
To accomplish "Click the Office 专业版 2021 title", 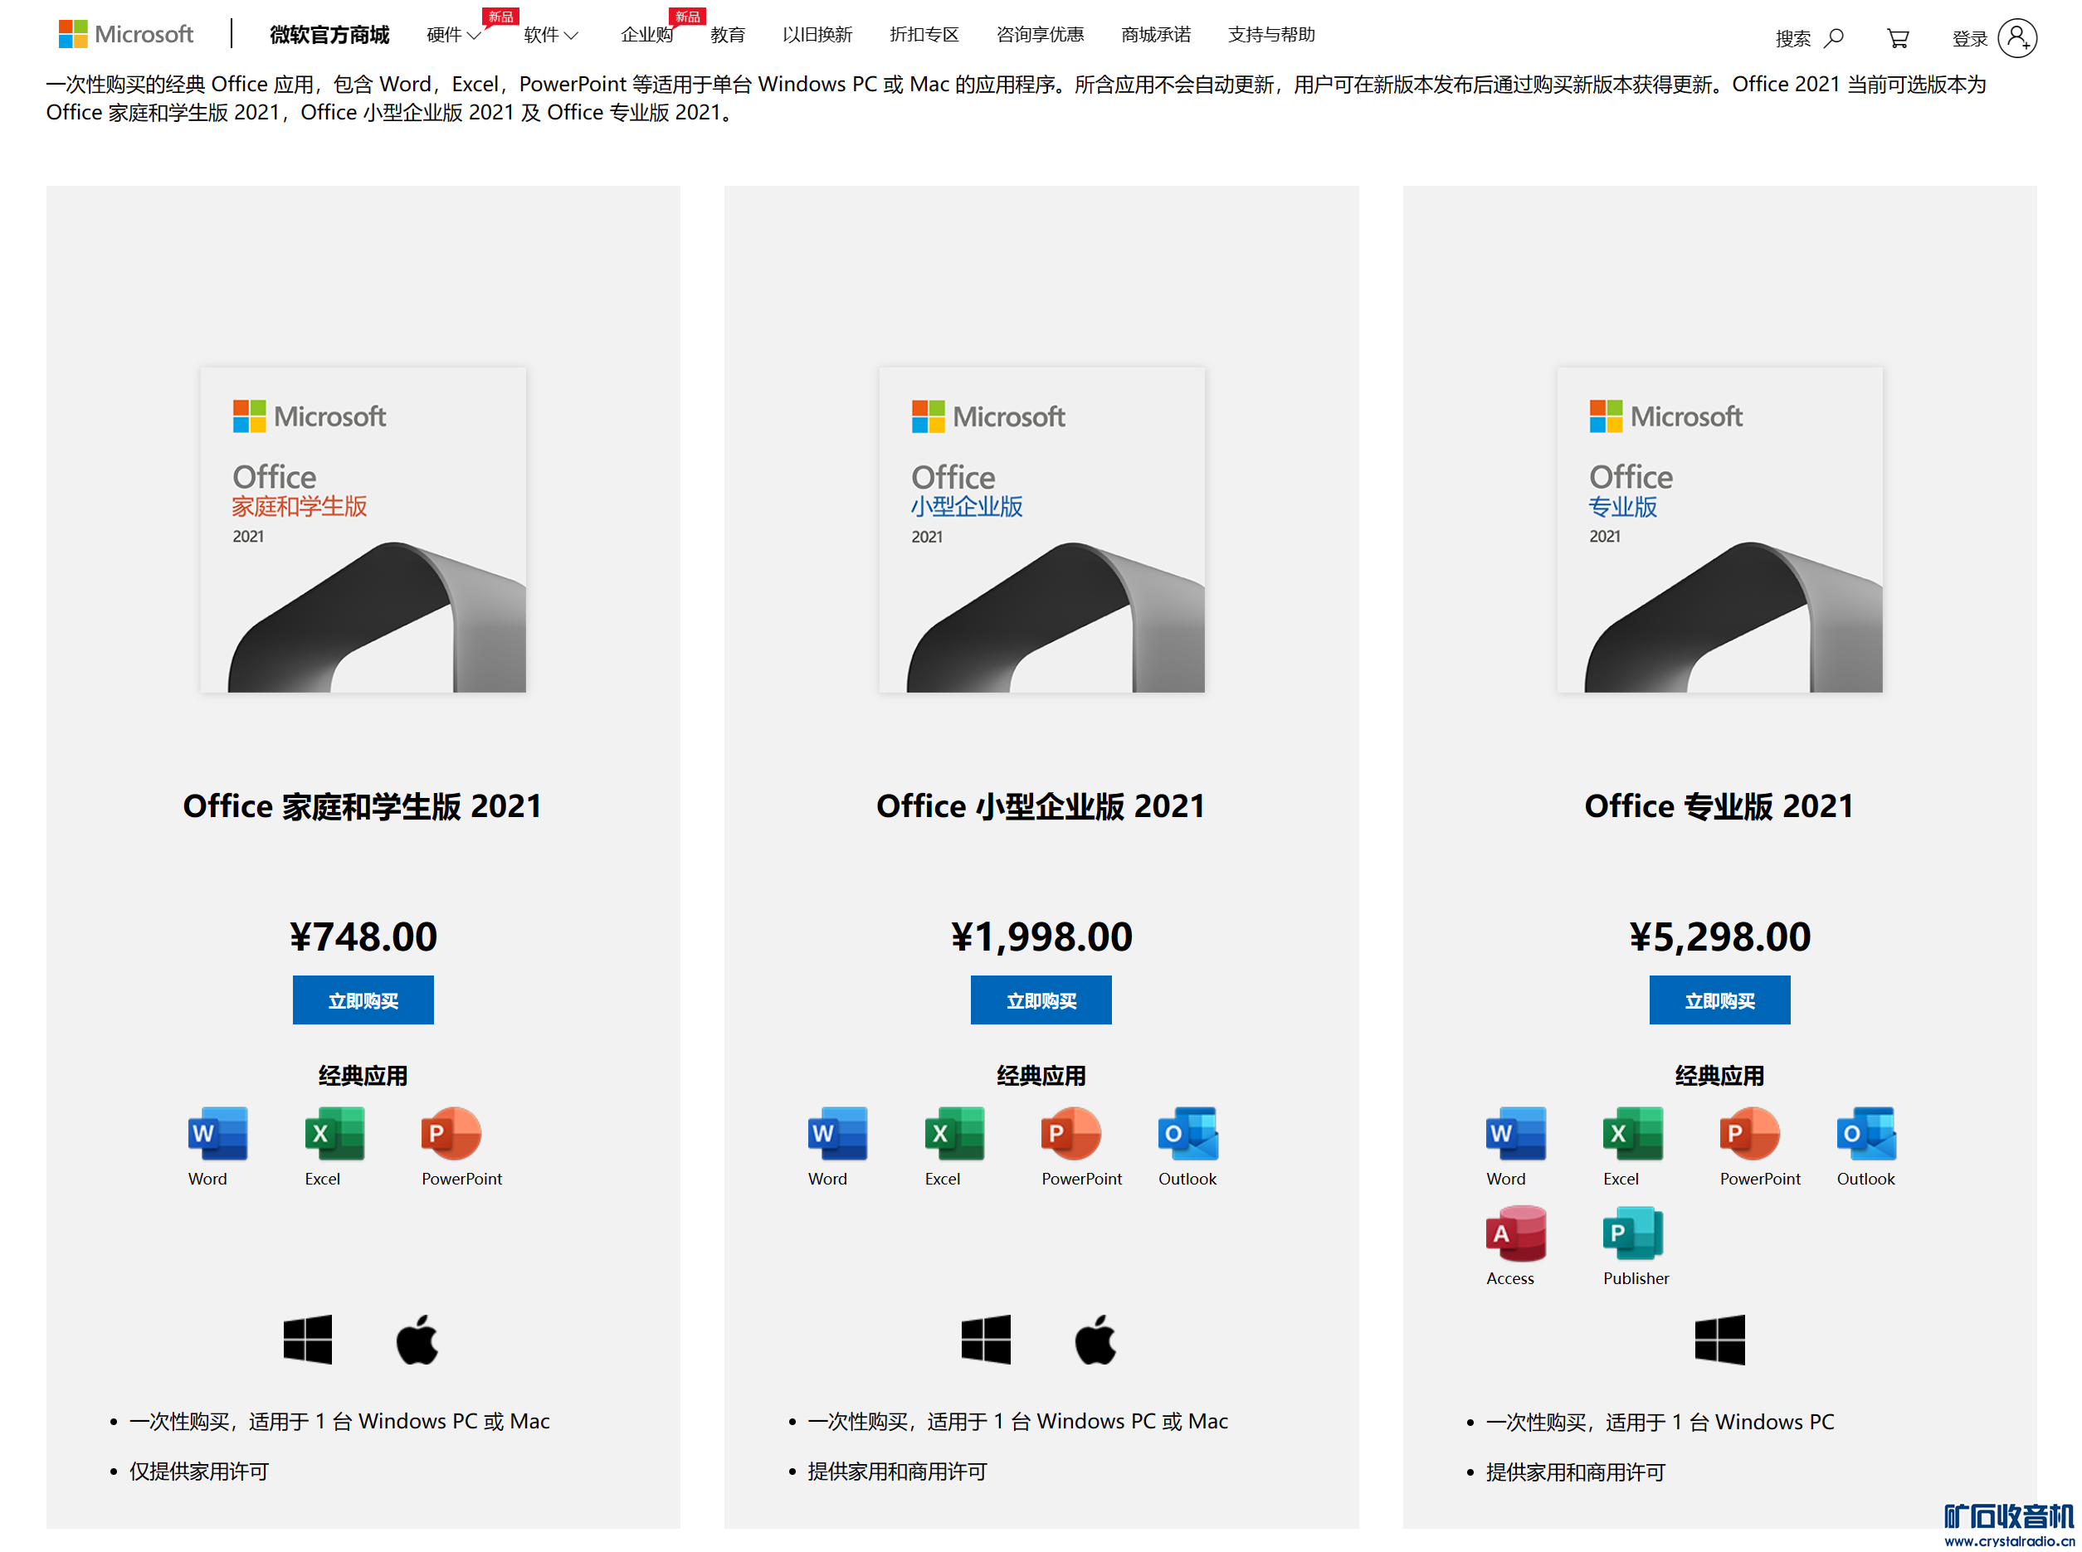I will (x=1719, y=806).
